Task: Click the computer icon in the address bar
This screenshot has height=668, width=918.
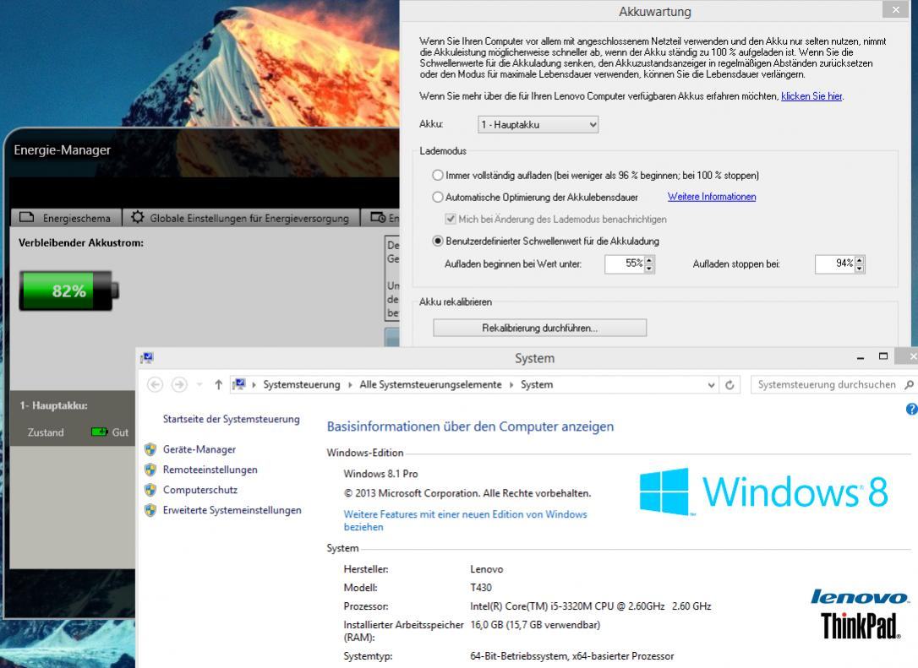Action: pyautogui.click(x=239, y=384)
